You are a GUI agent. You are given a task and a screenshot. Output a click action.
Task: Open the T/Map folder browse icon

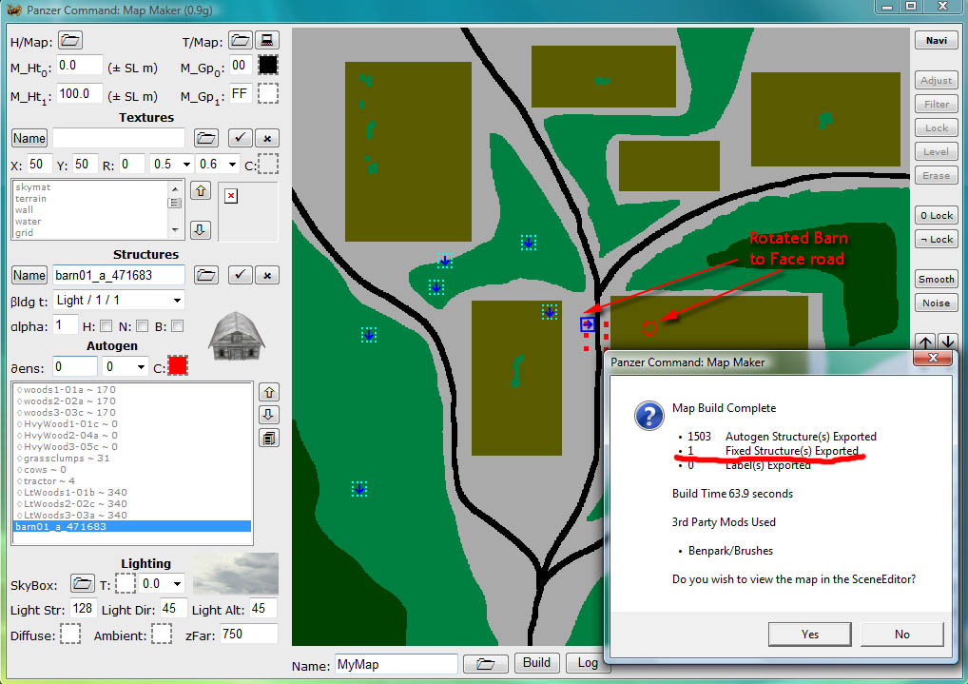click(241, 41)
